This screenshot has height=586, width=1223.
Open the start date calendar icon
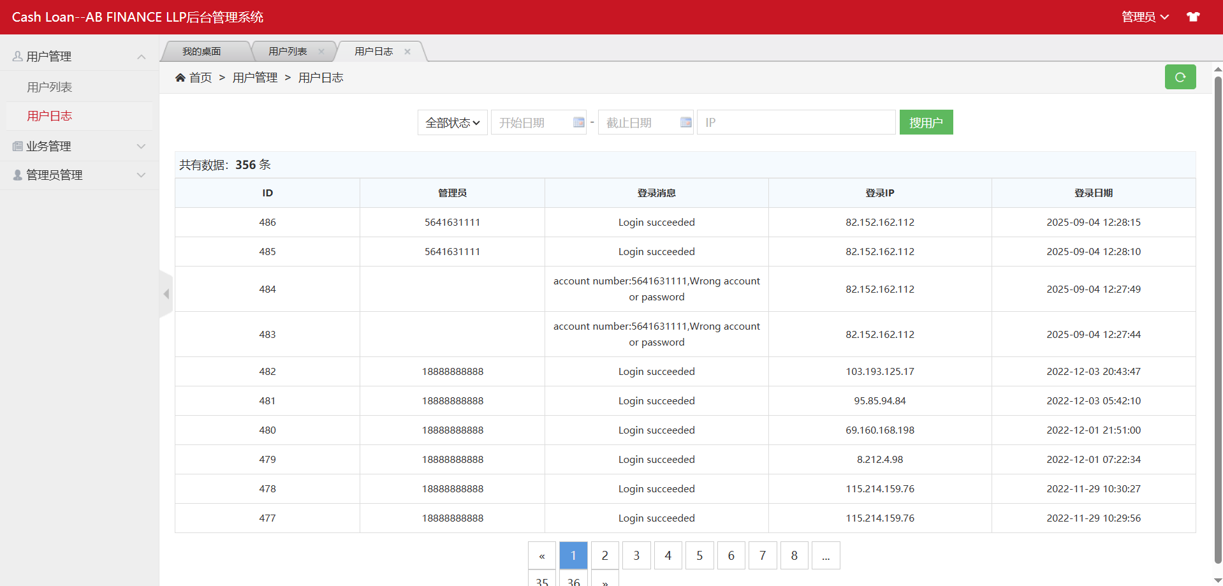(578, 122)
